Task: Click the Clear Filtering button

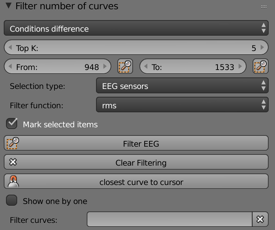Action: click(x=136, y=162)
